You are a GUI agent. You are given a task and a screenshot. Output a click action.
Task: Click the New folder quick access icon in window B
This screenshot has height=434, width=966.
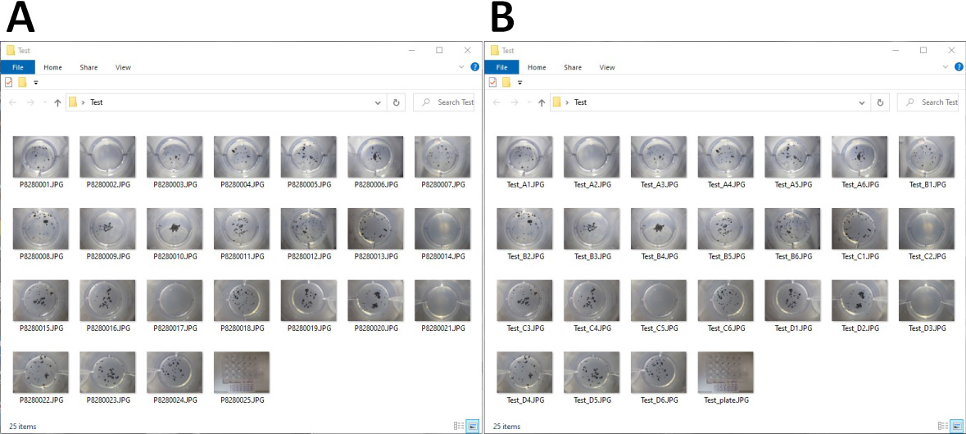506,82
